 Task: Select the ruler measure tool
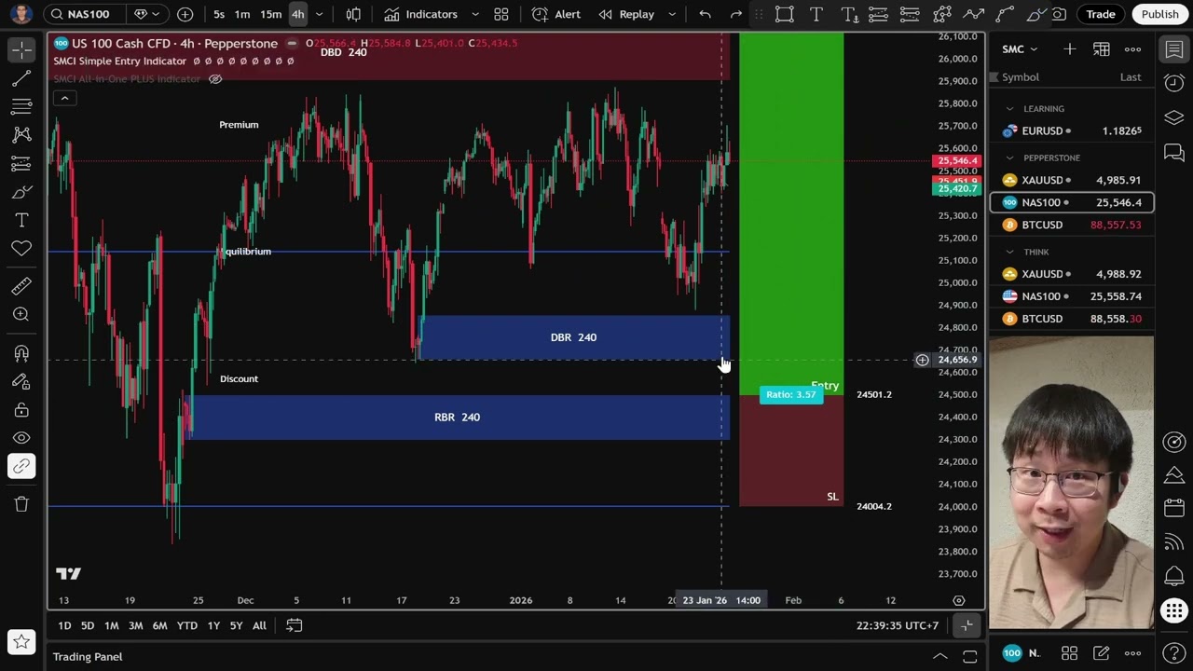point(21,286)
